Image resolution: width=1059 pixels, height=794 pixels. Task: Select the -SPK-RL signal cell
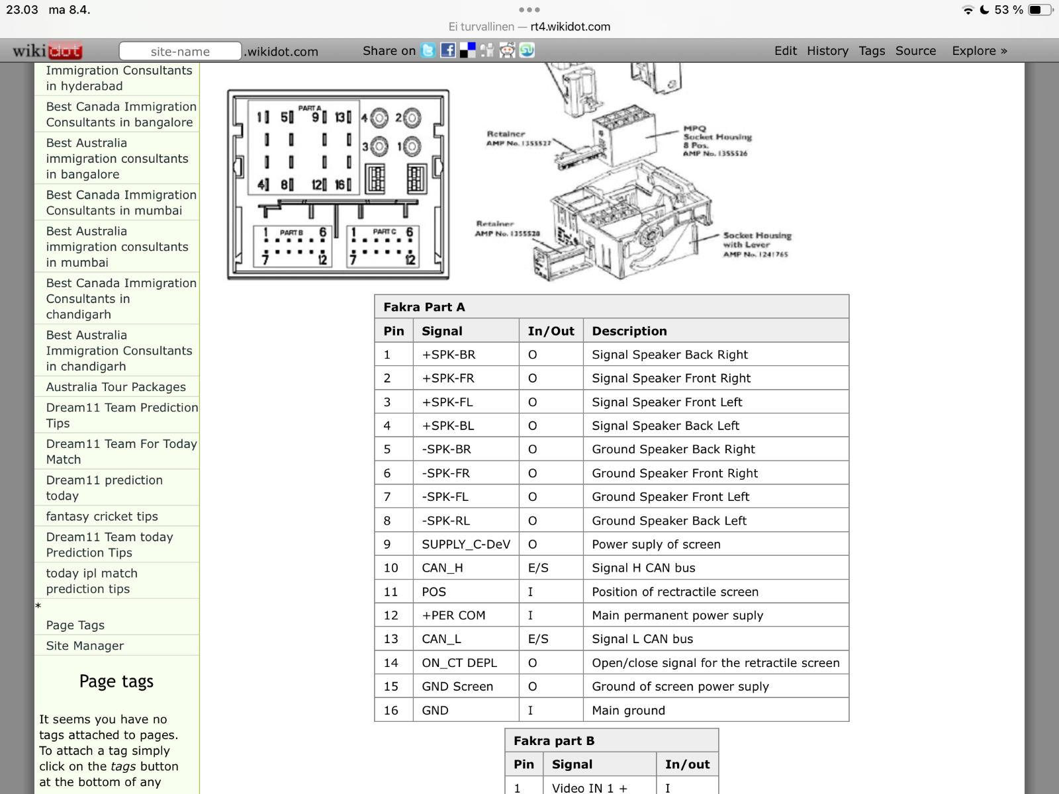[466, 521]
